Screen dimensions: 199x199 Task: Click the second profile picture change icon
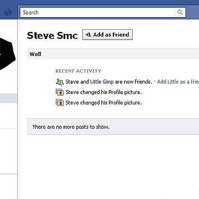coord(60,103)
